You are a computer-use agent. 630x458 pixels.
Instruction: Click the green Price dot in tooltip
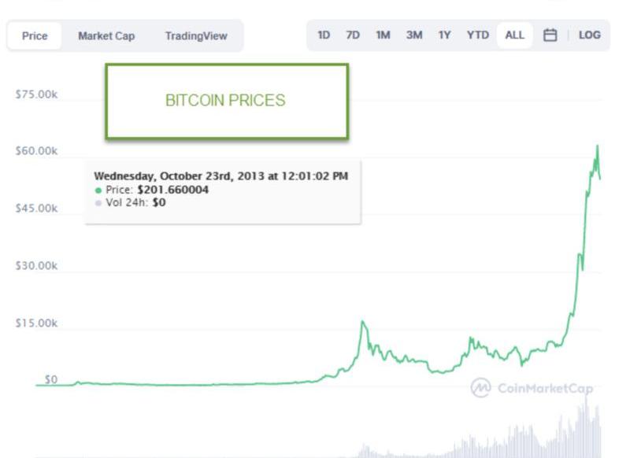click(x=98, y=190)
